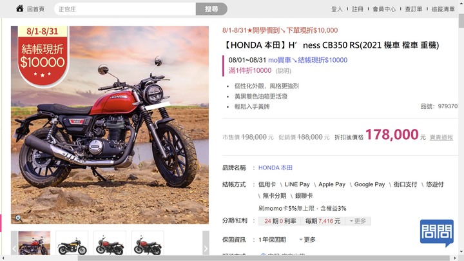The image size is (464, 261).
Task: Click the magnifier zoom icon on product image
Action: point(18,218)
